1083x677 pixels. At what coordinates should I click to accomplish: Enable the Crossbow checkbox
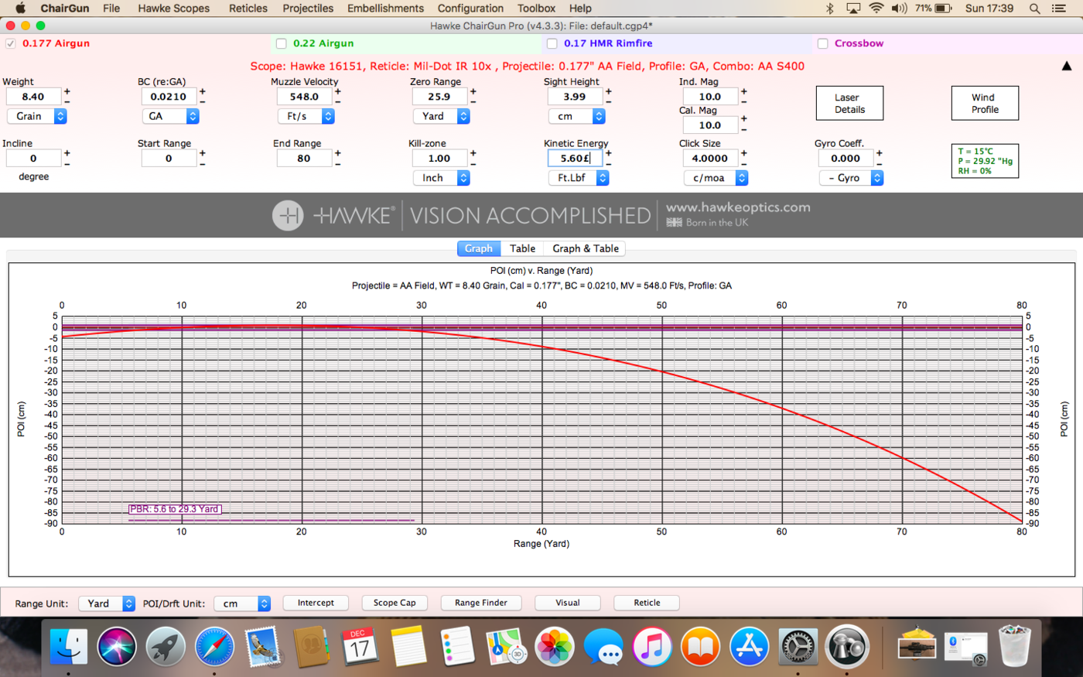822,43
